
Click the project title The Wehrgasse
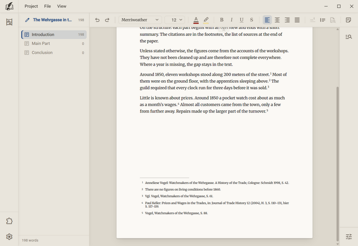[x=52, y=20]
